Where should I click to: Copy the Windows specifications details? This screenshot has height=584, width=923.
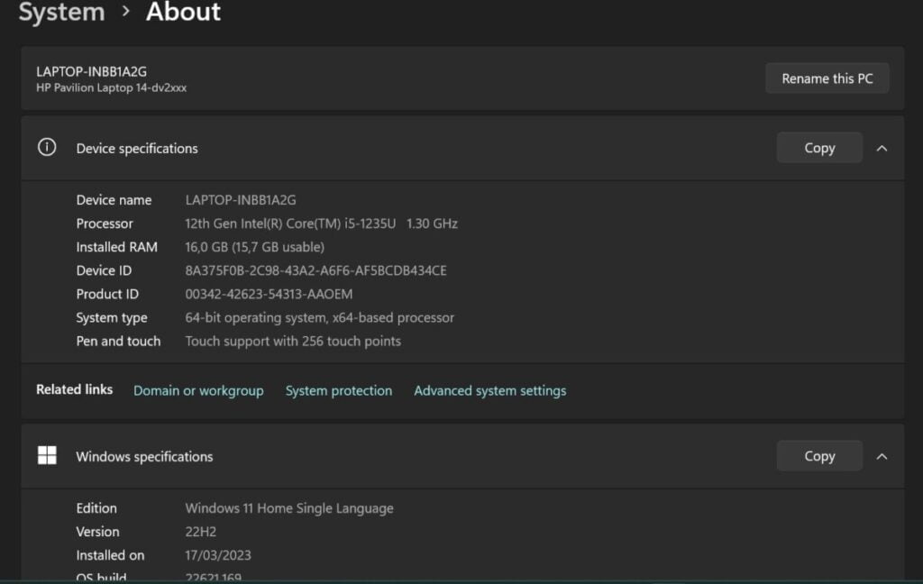pos(818,455)
